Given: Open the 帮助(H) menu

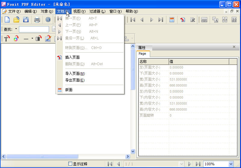Looking at the screenshot, I should coord(132,11).
